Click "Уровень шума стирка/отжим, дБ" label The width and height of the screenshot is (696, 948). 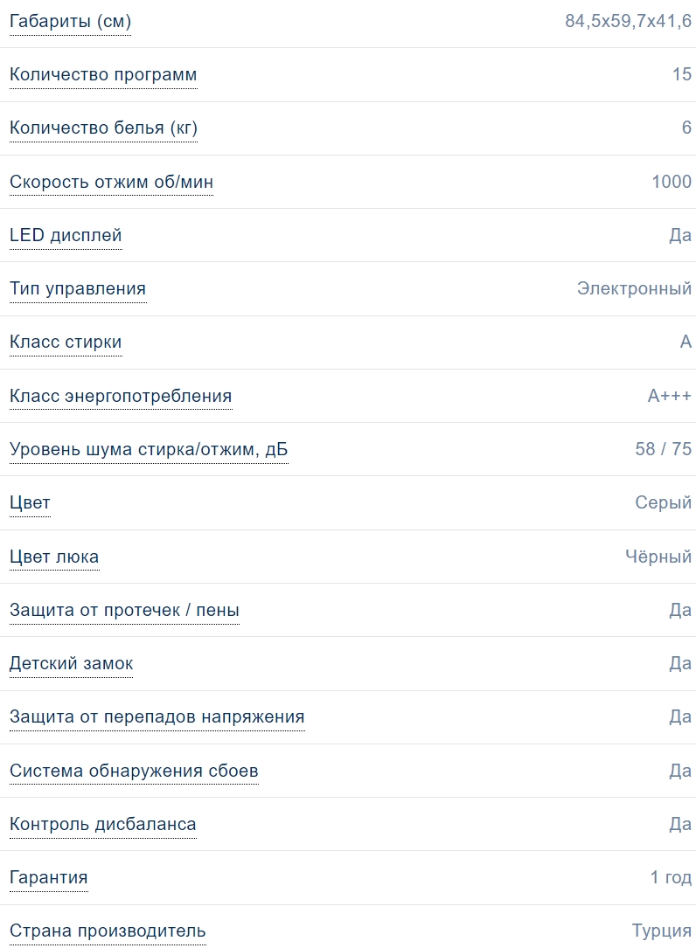[x=149, y=450]
